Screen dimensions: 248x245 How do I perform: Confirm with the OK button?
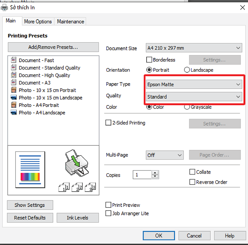pos(159,236)
